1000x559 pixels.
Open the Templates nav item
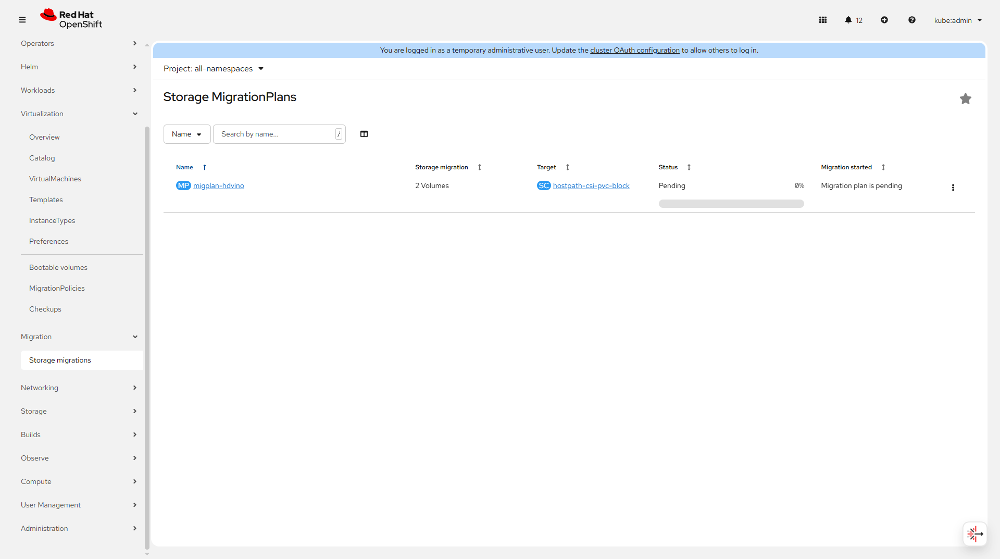point(46,200)
